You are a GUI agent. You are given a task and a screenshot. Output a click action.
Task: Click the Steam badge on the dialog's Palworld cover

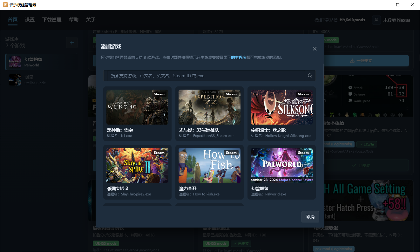click(x=303, y=153)
